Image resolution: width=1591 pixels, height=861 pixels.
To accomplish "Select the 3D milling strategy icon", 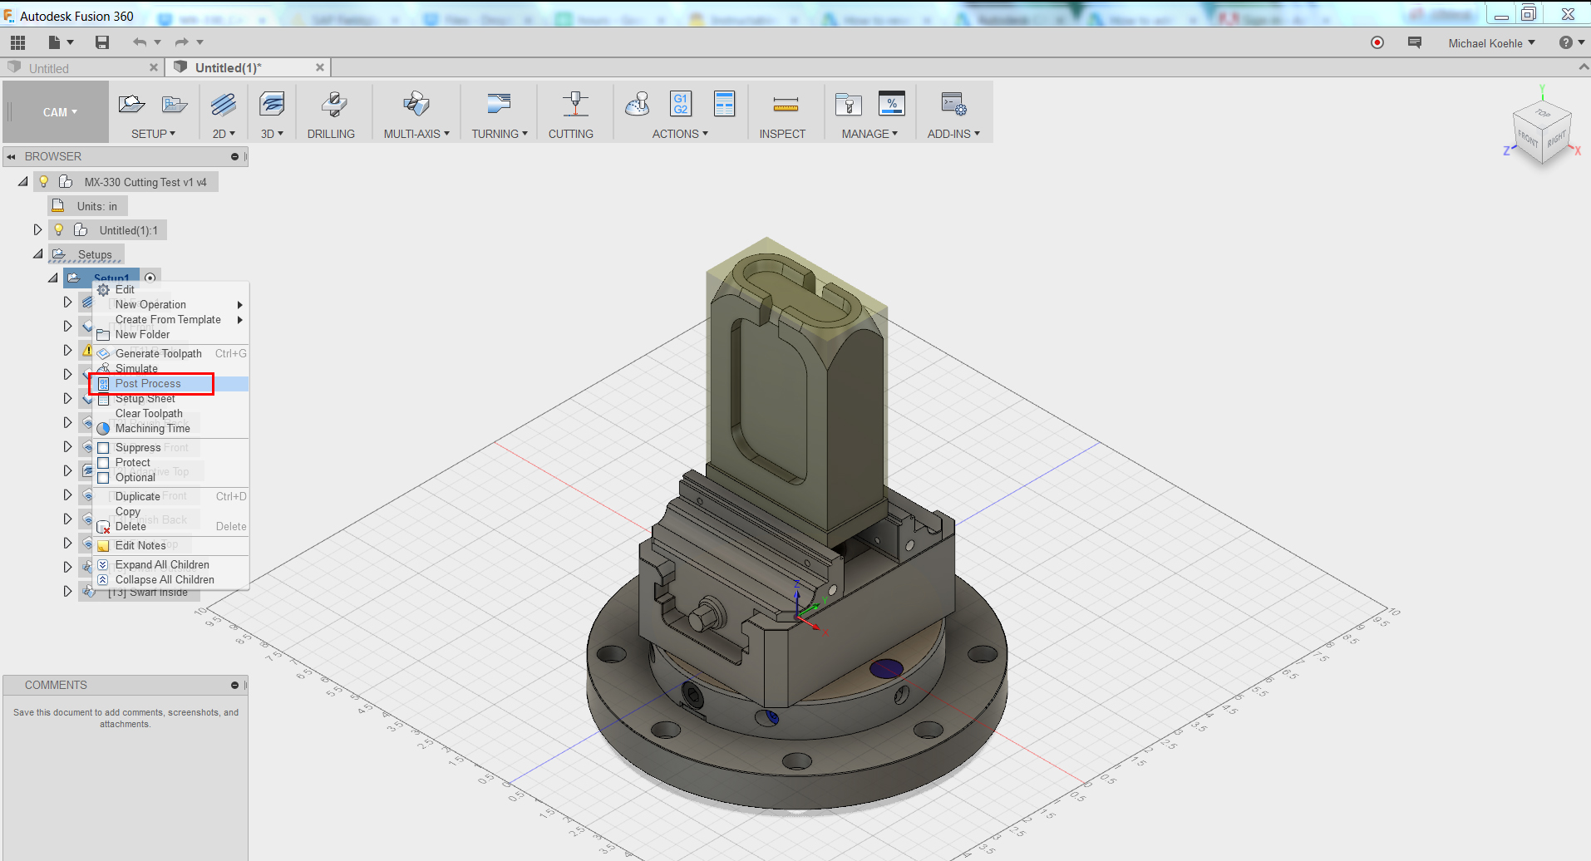I will pyautogui.click(x=272, y=104).
